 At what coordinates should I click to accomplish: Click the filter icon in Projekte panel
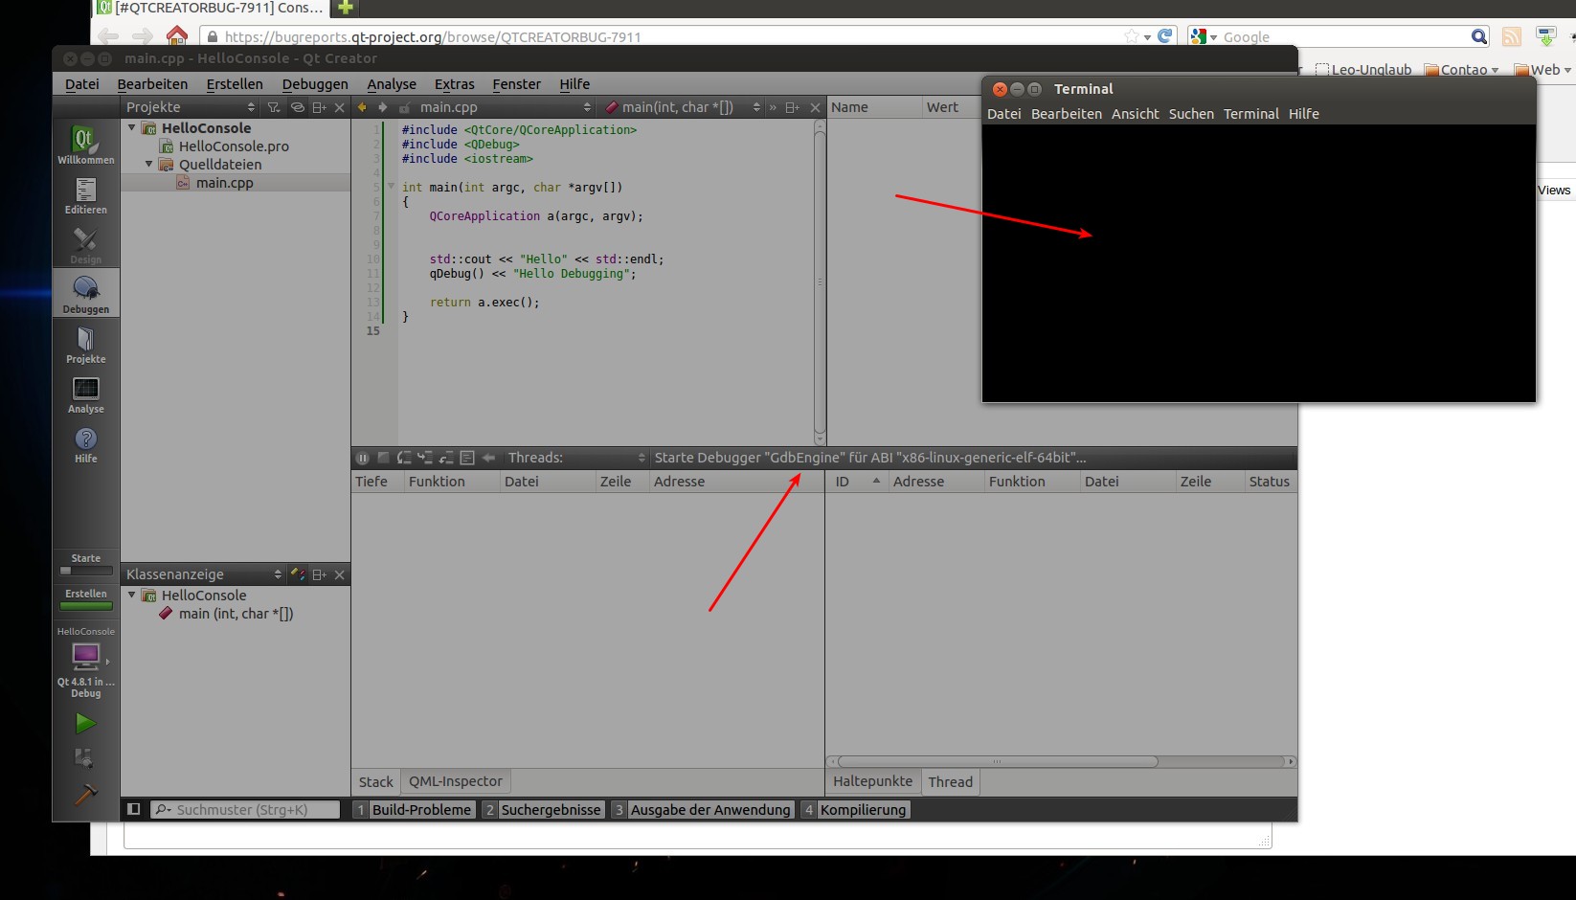(274, 107)
